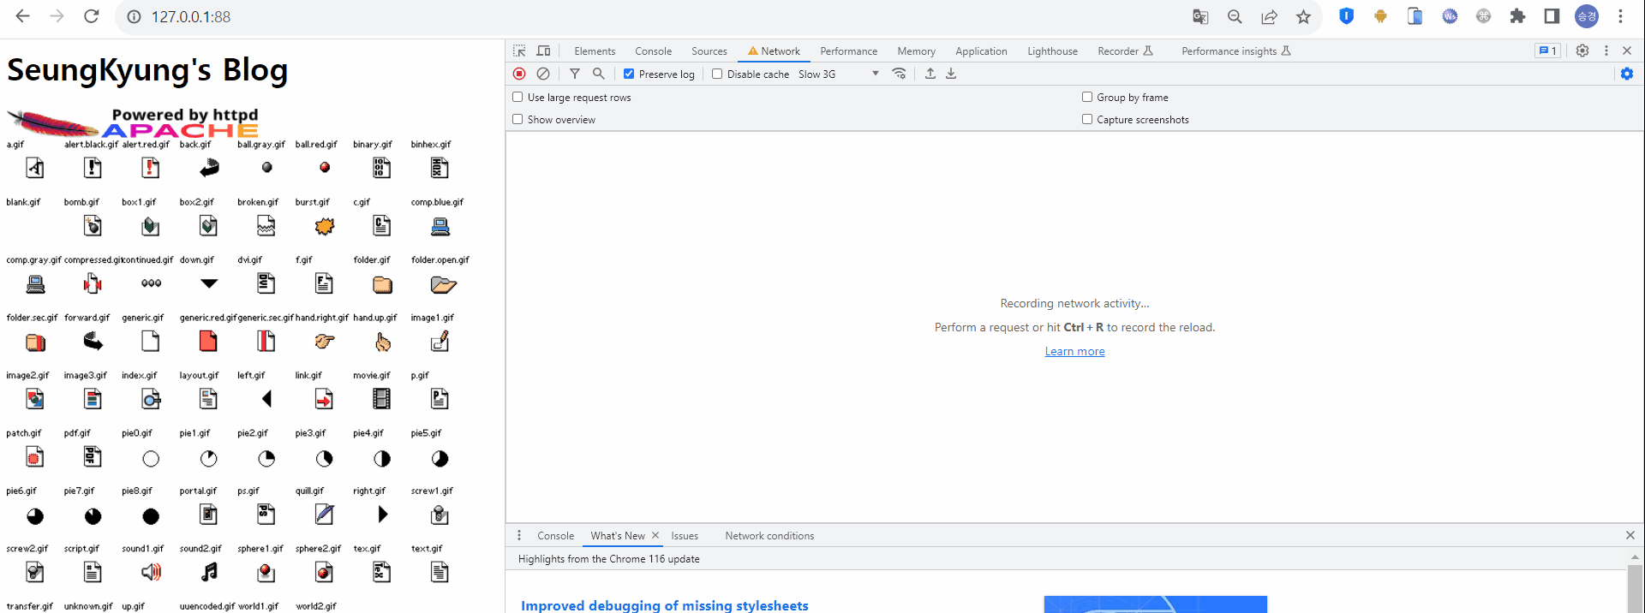Stop recording network log
The image size is (1645, 613).
(519, 74)
